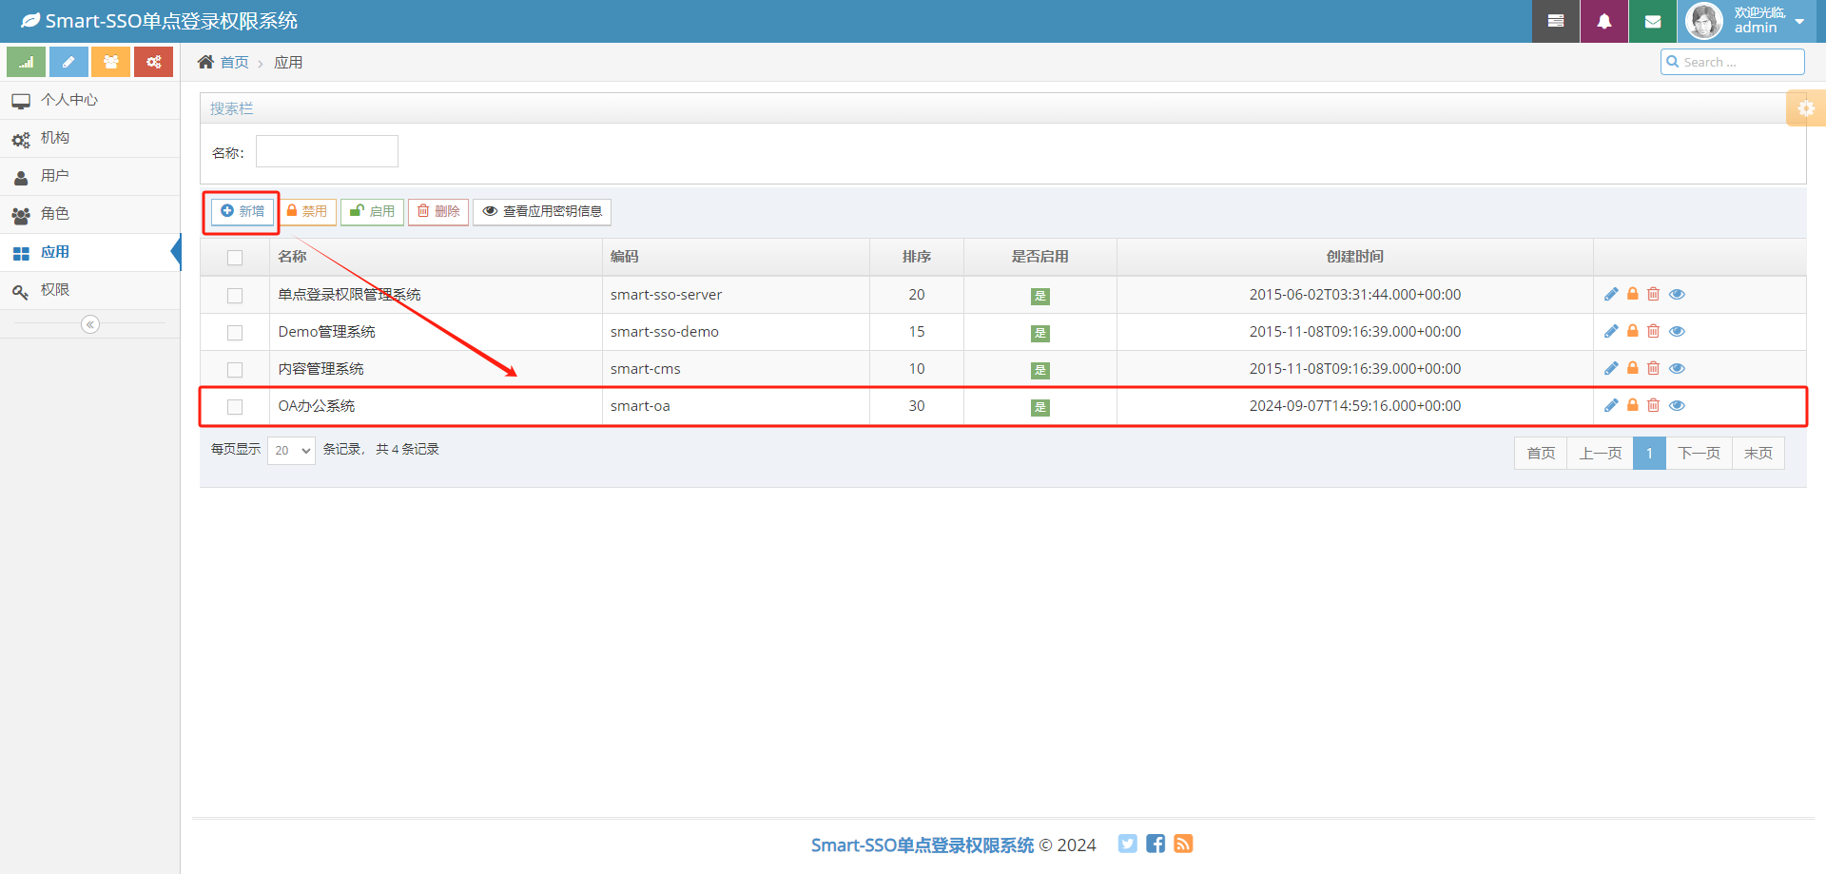The width and height of the screenshot is (1826, 874).
Task: Edit the smart-oa row with pencil icon
Action: pos(1611,405)
